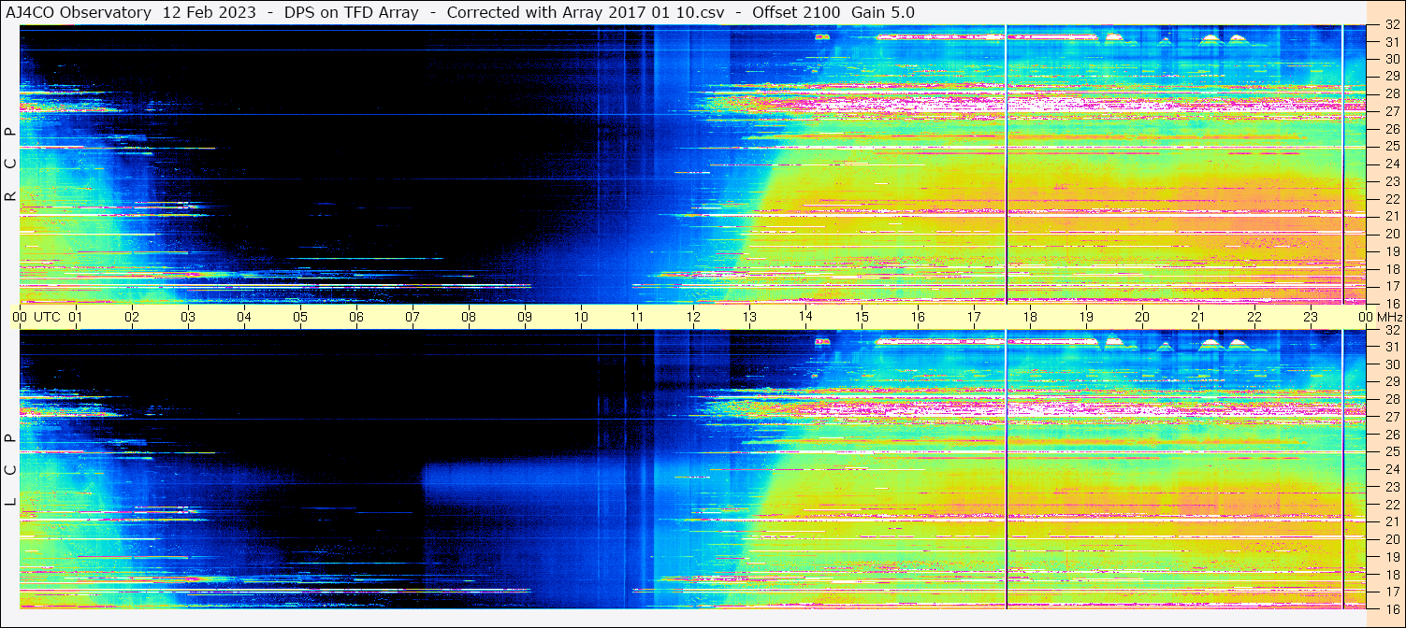The image size is (1406, 628).
Task: Pick the 21 hour marker on time axis
Action: (1198, 317)
